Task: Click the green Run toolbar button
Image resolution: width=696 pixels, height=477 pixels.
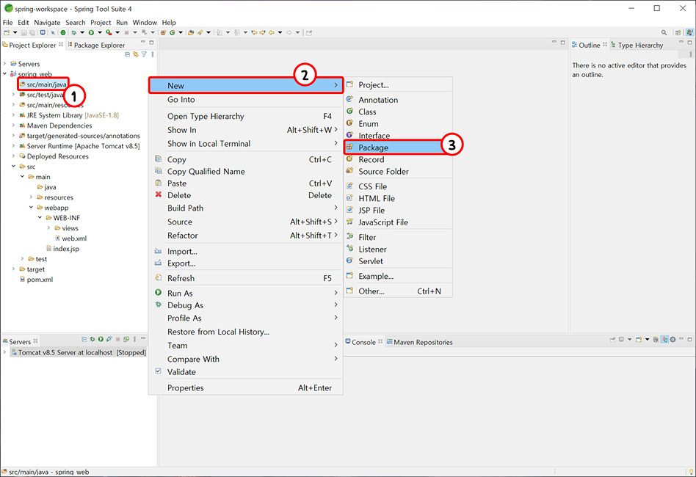Action: coord(91,32)
